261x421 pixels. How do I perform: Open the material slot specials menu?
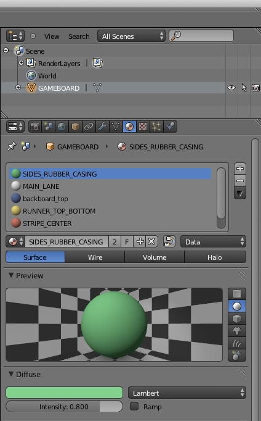point(240,193)
